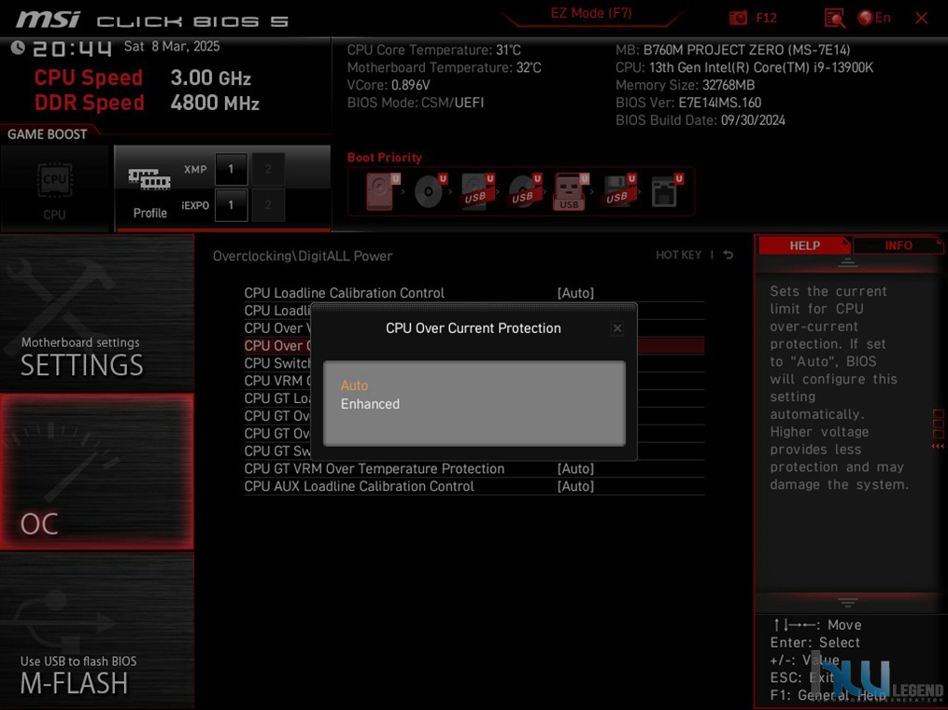The width and height of the screenshot is (948, 710).
Task: Click the BIOS Build Date line
Action: (700, 119)
